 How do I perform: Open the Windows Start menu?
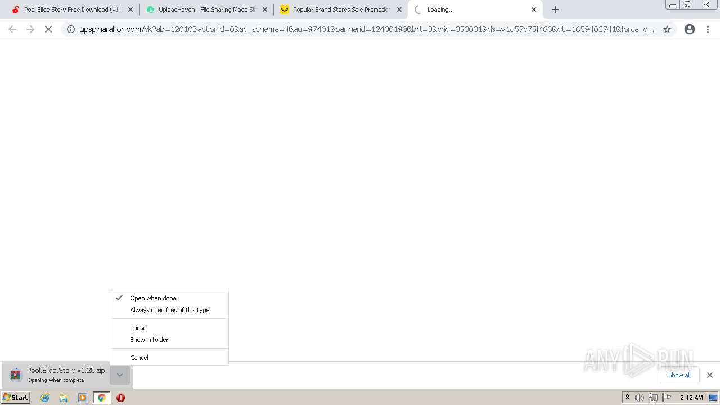[x=16, y=398]
